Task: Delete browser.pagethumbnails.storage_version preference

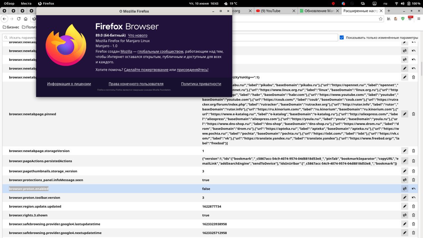Action: point(413,171)
